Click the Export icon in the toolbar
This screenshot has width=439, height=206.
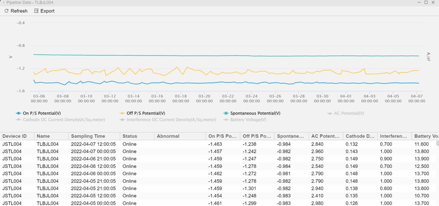tap(36, 11)
